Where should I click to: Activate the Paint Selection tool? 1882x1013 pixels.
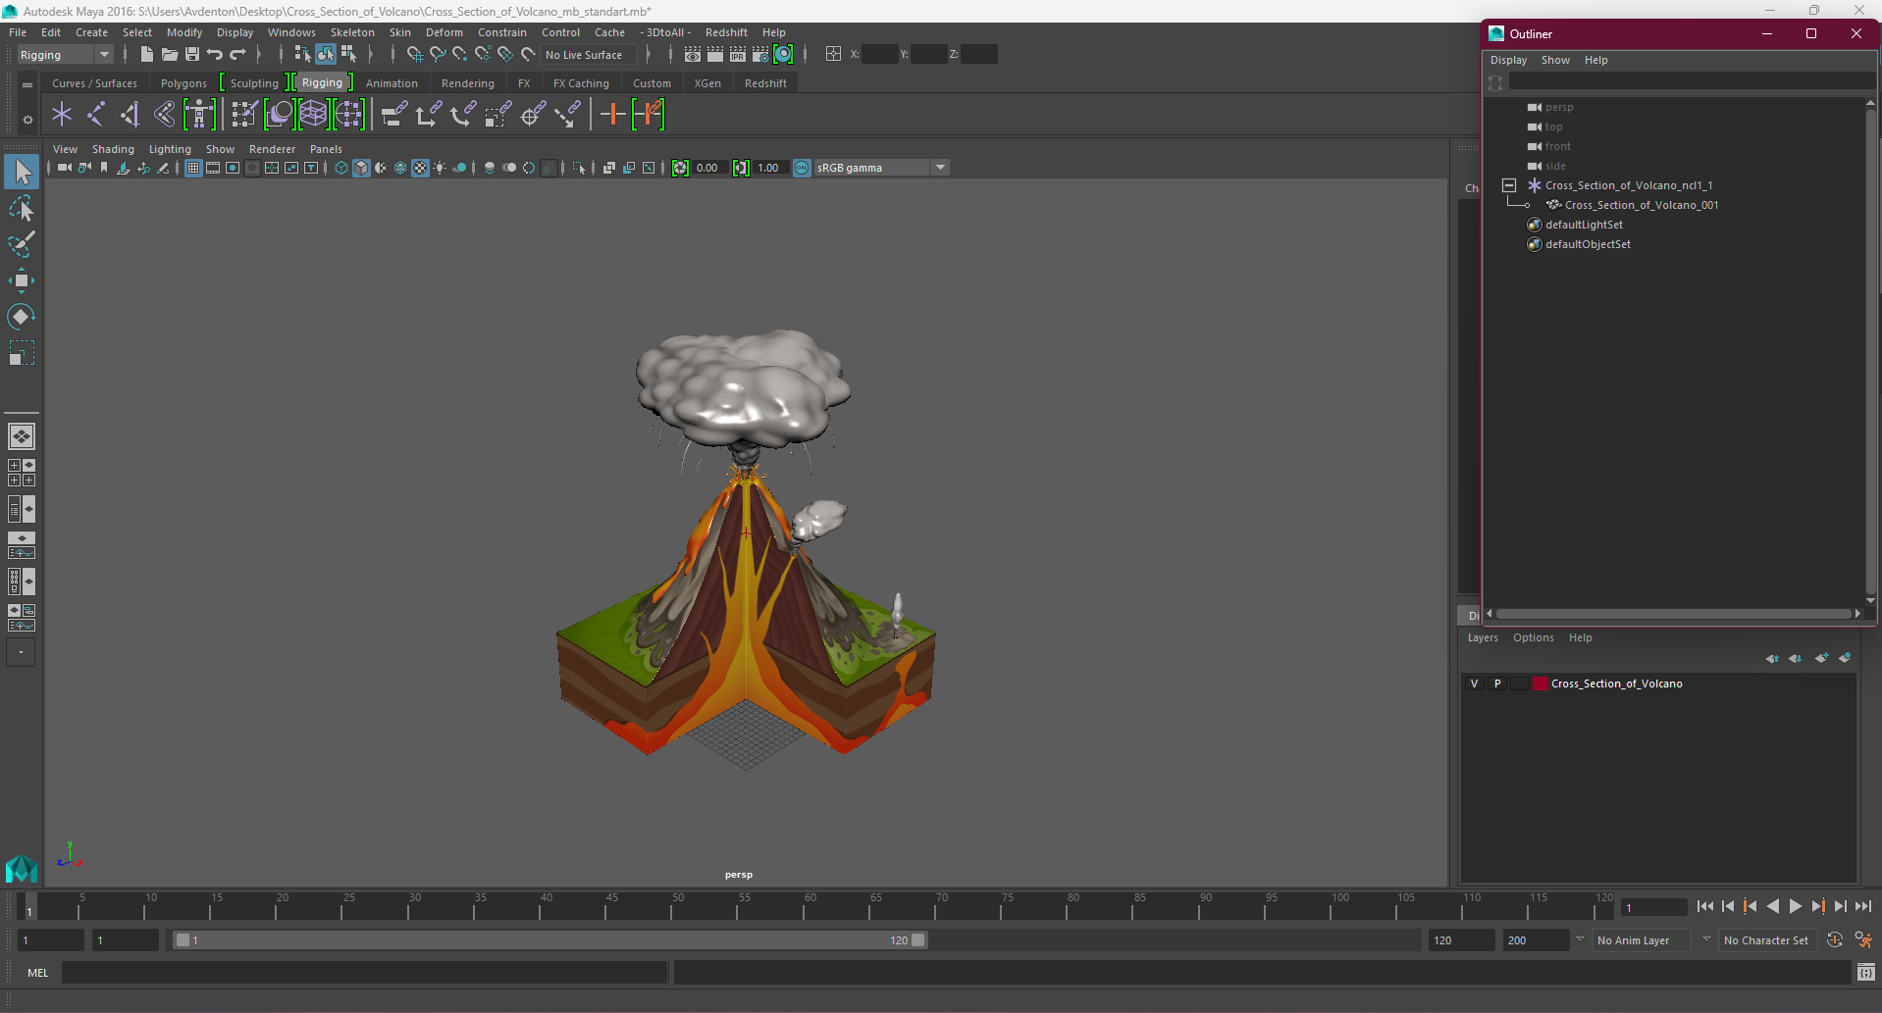(x=21, y=244)
